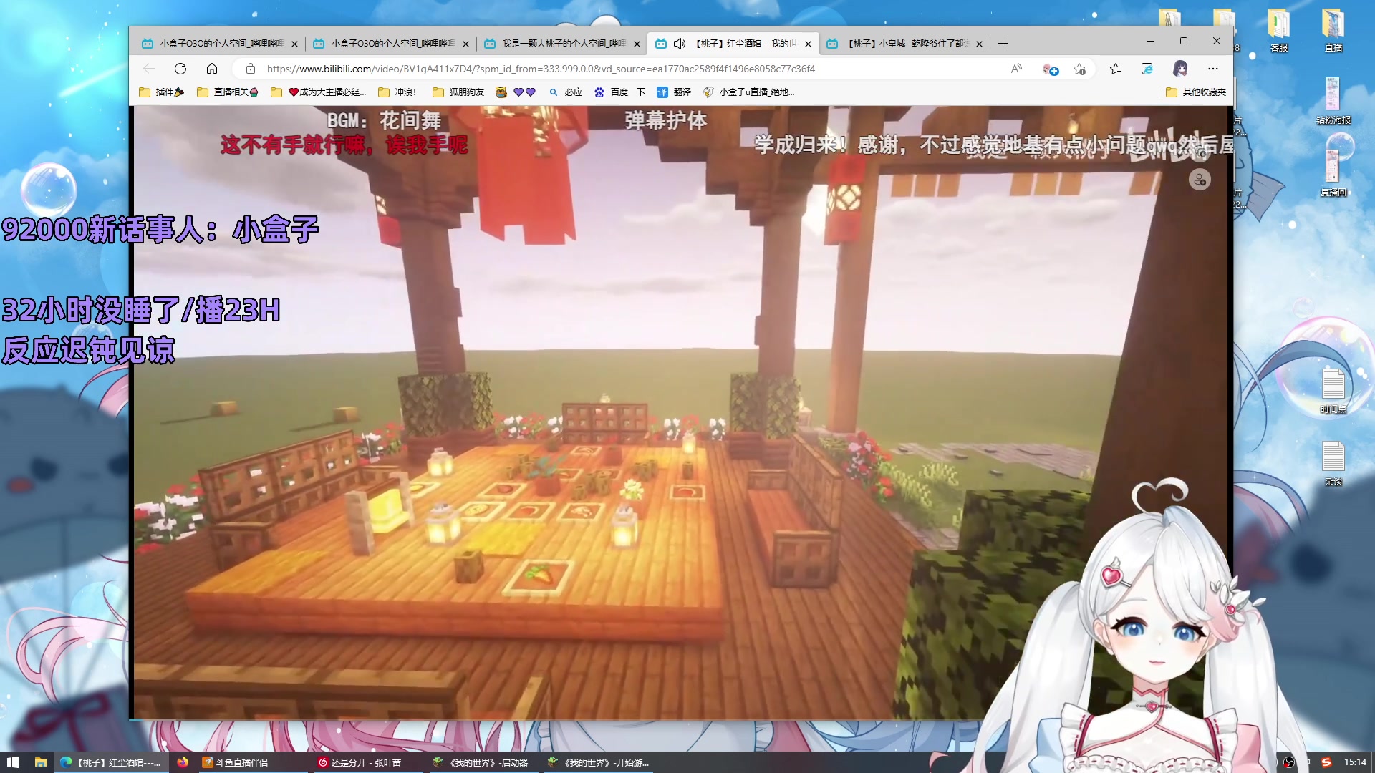The height and width of the screenshot is (773, 1375).
Task: Open the 直播相关 bookmarks folder
Action: pyautogui.click(x=228, y=92)
